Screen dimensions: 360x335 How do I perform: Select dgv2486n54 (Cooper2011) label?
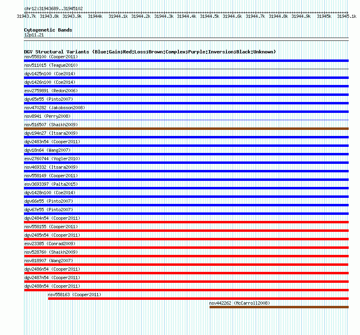[x=52, y=269]
